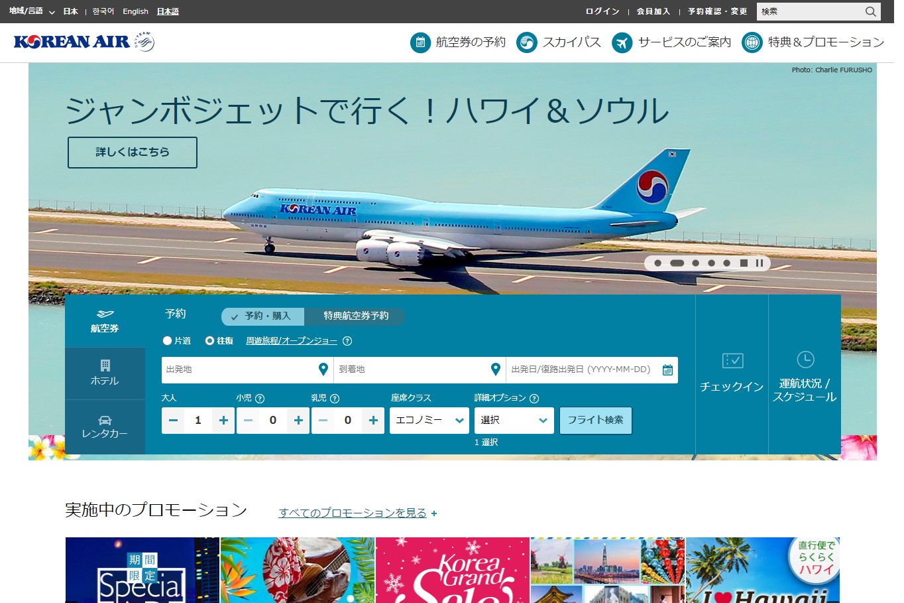Screen dimensions: 904x603
Task: Increase infant passenger count
Action: tap(373, 421)
